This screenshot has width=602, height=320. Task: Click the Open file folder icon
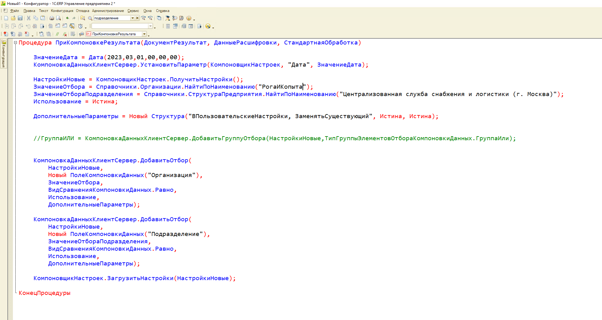[x=13, y=18]
